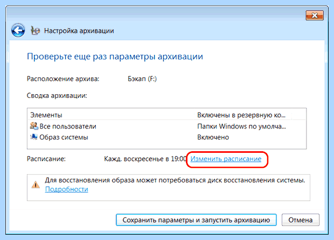Select the Образ системы row
The image size is (334, 240).
167,137
